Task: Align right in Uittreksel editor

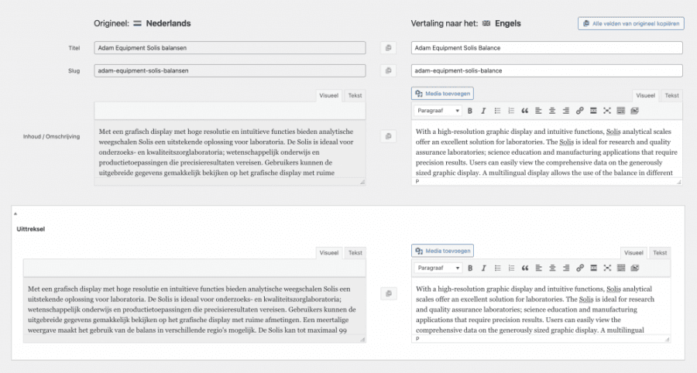Action: 566,268
